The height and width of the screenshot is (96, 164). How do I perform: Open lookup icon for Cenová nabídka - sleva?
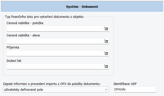pos(106,41)
